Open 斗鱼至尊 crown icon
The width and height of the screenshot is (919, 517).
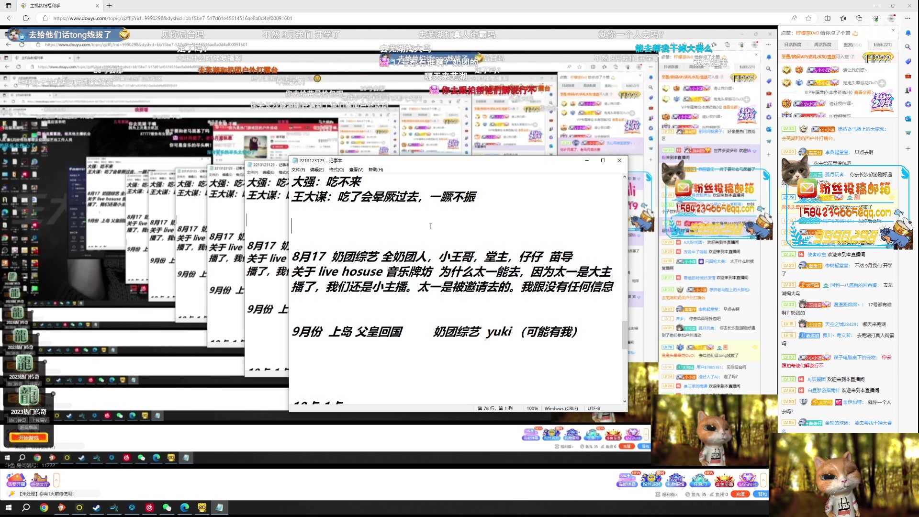pos(724,479)
